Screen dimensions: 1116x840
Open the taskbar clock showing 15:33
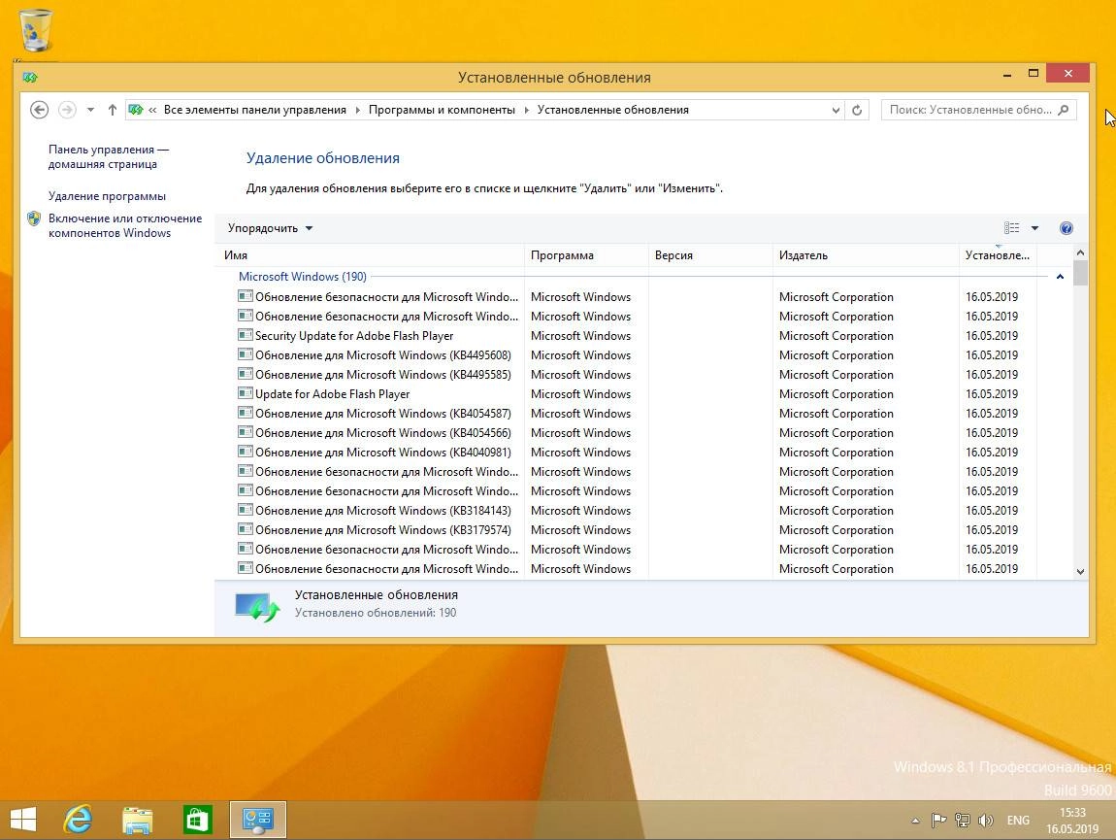tap(1072, 821)
